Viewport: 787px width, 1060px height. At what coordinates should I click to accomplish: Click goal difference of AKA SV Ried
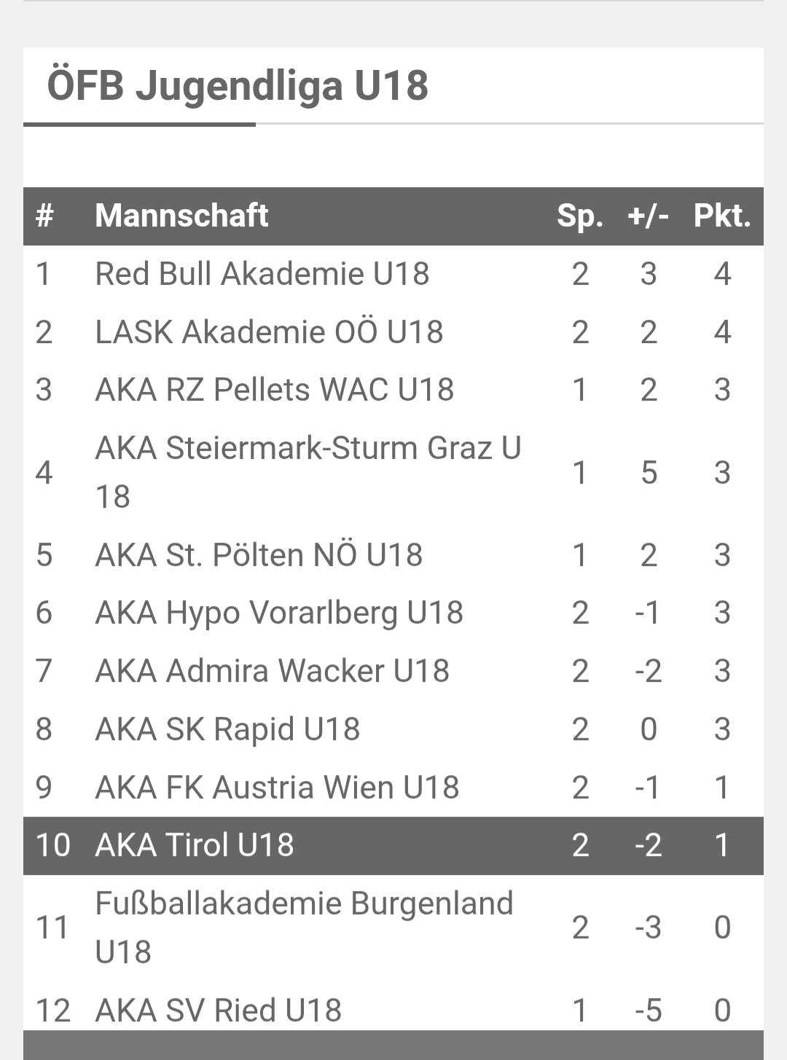[x=649, y=1010]
